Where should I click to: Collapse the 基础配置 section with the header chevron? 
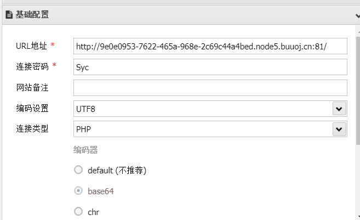click(x=358, y=16)
